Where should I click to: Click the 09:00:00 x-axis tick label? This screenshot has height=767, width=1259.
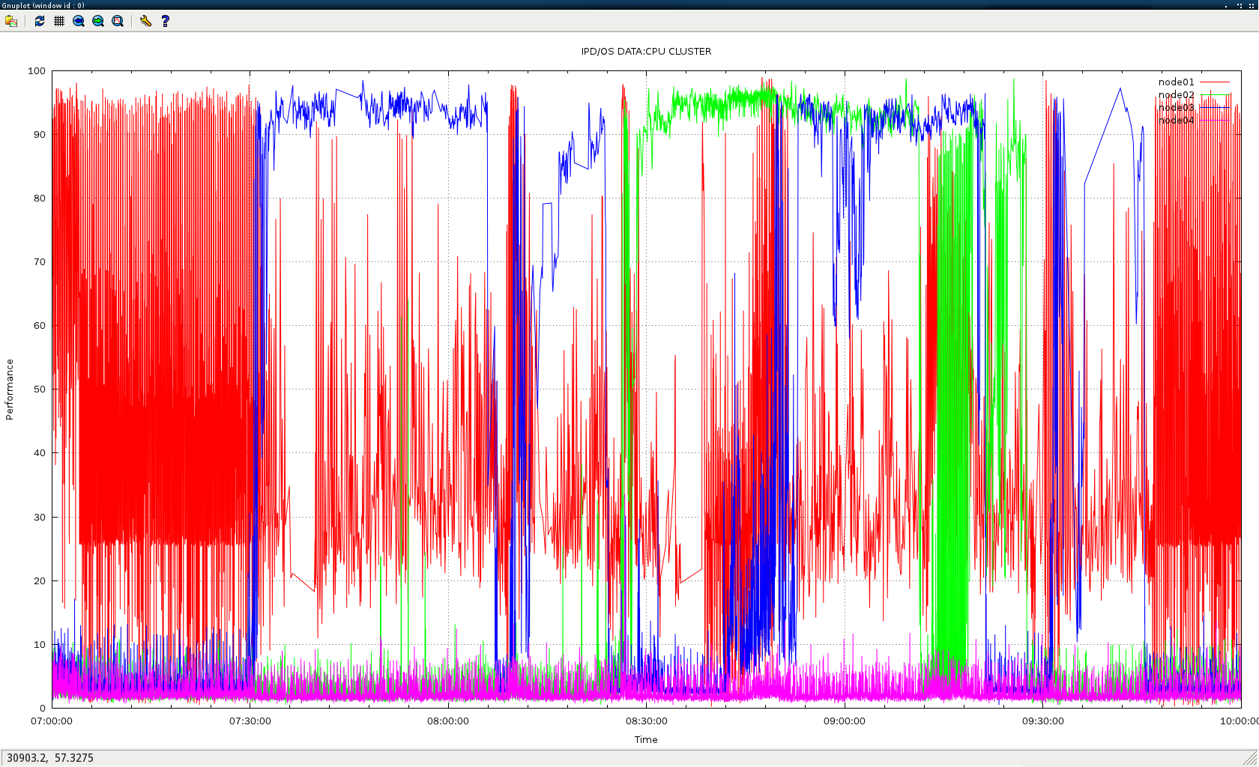(845, 721)
